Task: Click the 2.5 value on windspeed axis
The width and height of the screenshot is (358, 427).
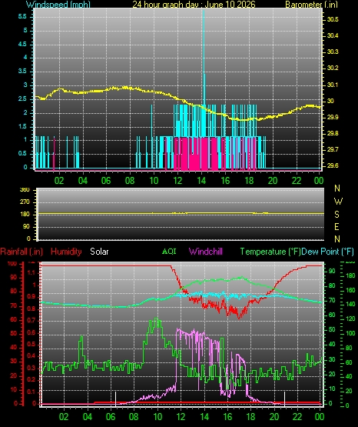Action: 22,98
